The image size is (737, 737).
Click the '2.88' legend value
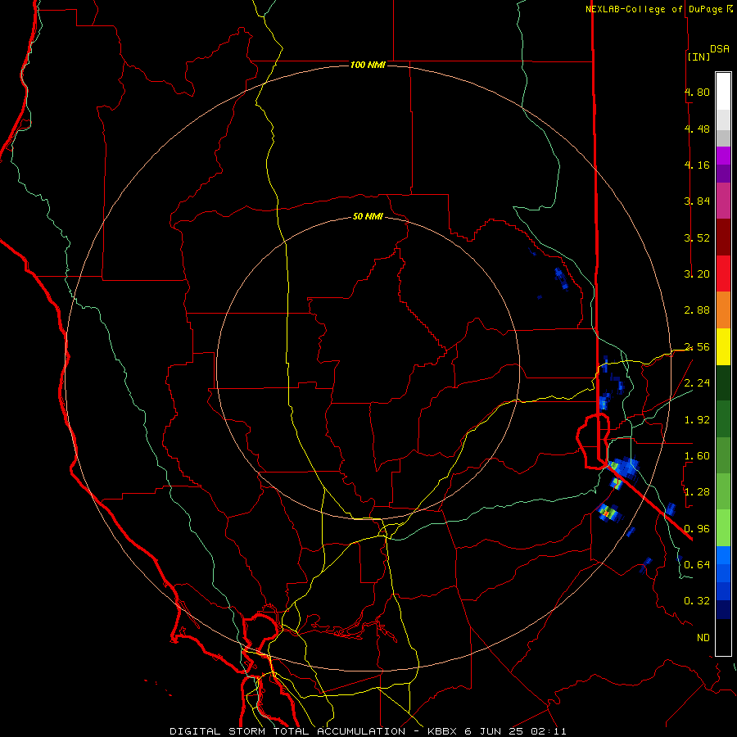pos(698,310)
